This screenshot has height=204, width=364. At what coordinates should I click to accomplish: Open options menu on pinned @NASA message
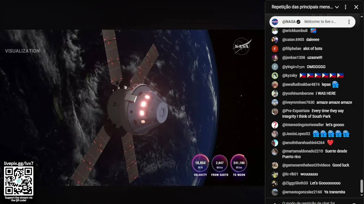(349, 22)
